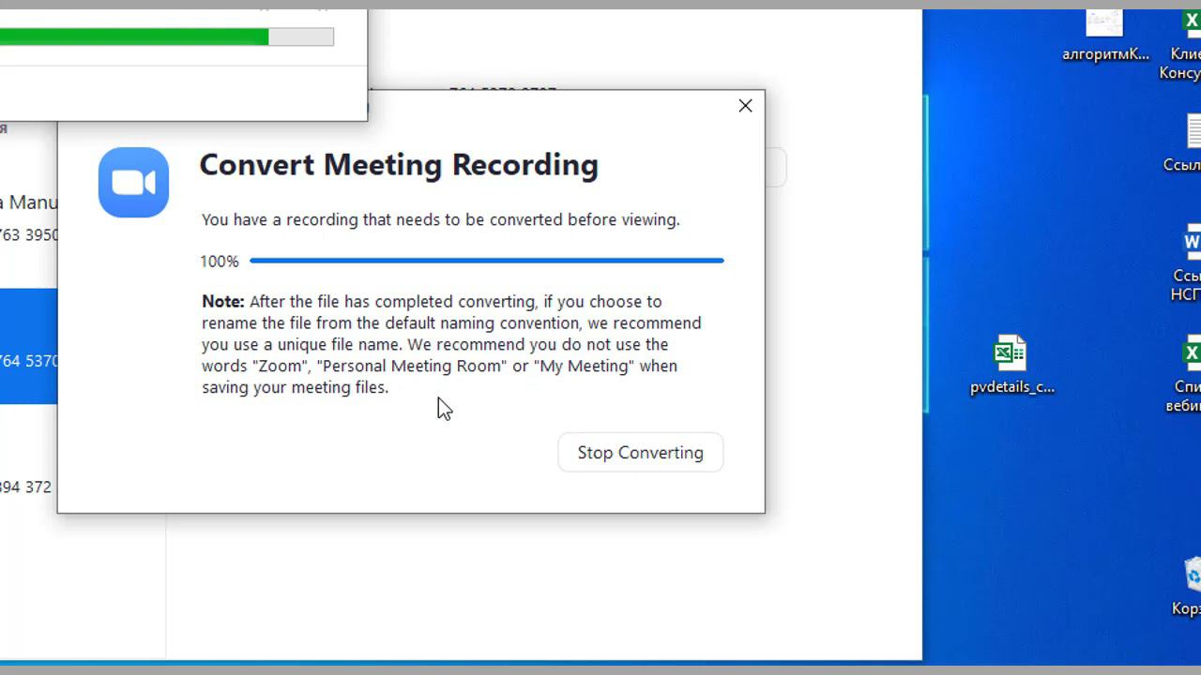Click the green progress bar in the upper-left window
Screen dimensions: 1201x675
(x=167, y=37)
